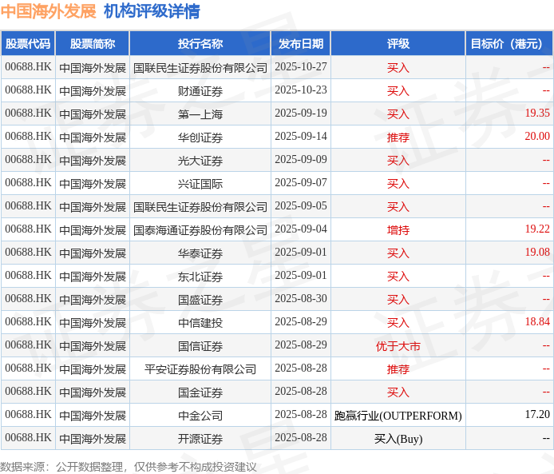Click the target price 19.35

tap(537, 113)
